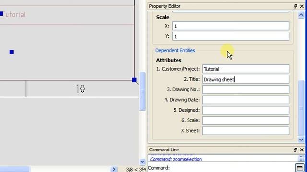
Task: Edit the Customer/Project field
Action: [246, 69]
